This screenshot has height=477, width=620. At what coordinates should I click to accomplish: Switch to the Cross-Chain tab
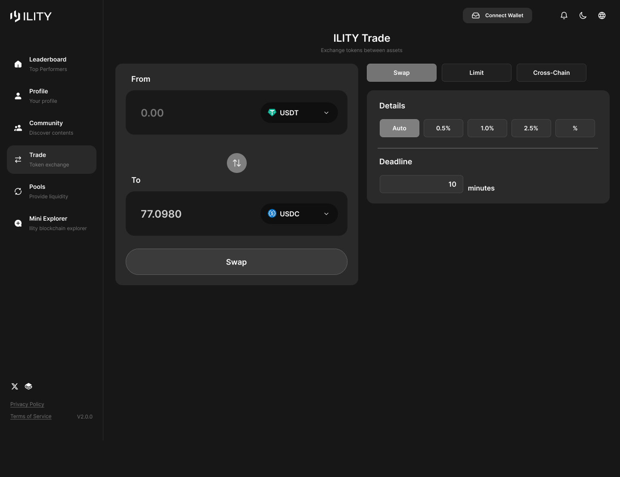point(551,72)
